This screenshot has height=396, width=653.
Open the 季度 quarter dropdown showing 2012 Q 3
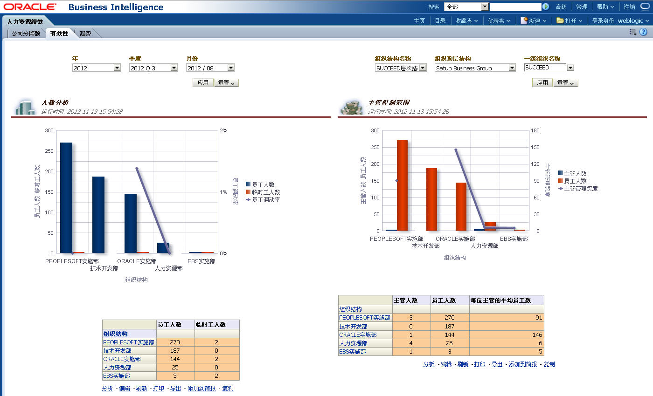[174, 68]
